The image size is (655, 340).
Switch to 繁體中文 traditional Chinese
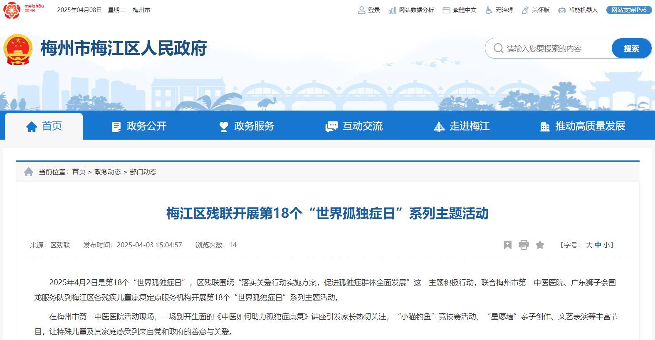459,10
